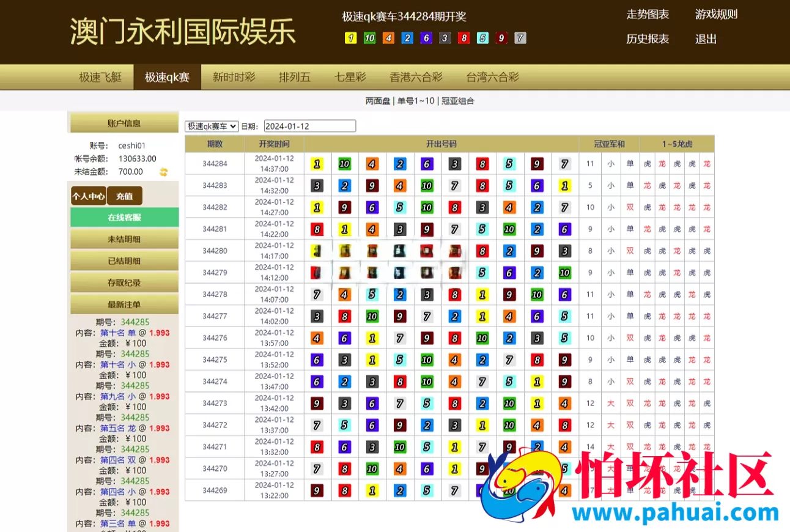Click first-place ball 4 in row 344276
This screenshot has width=790, height=532.
point(317,338)
